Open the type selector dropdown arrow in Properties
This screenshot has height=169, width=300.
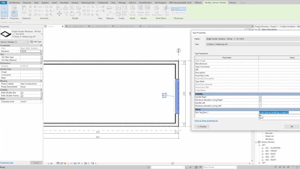41,34
